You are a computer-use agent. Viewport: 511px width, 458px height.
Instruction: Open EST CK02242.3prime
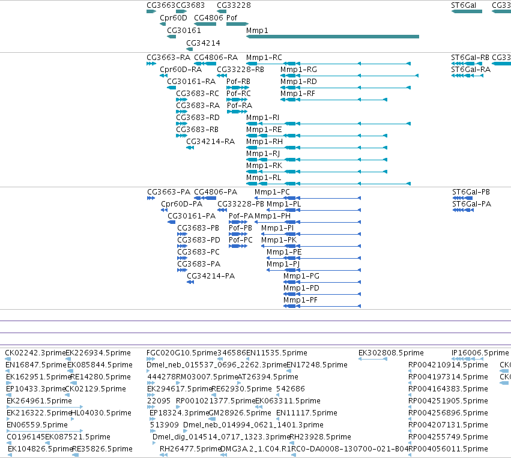[35, 353]
